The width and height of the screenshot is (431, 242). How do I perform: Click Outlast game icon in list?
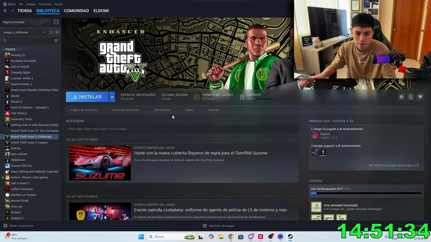(7, 212)
